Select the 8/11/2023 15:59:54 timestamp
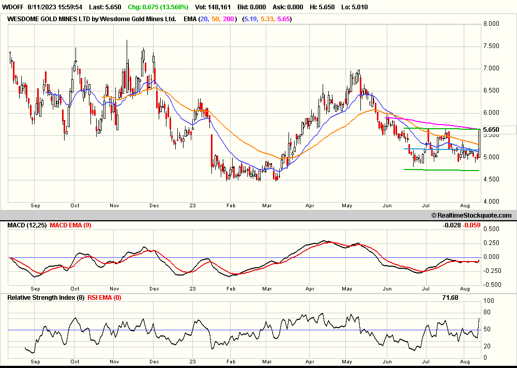Viewport: 517px width, 368px height. 55,7
